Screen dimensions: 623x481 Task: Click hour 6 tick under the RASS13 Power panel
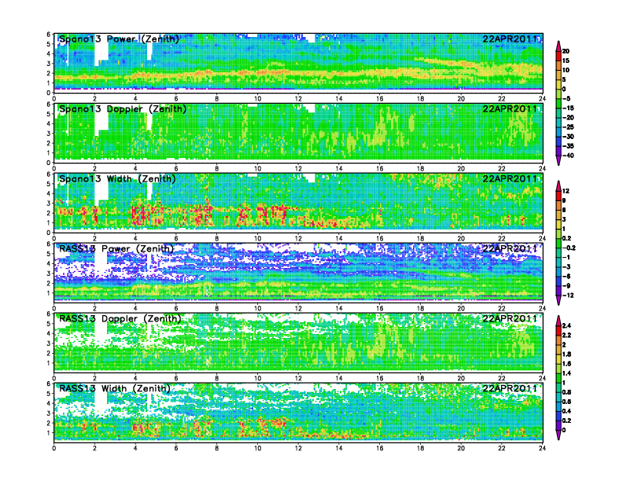[x=176, y=308]
